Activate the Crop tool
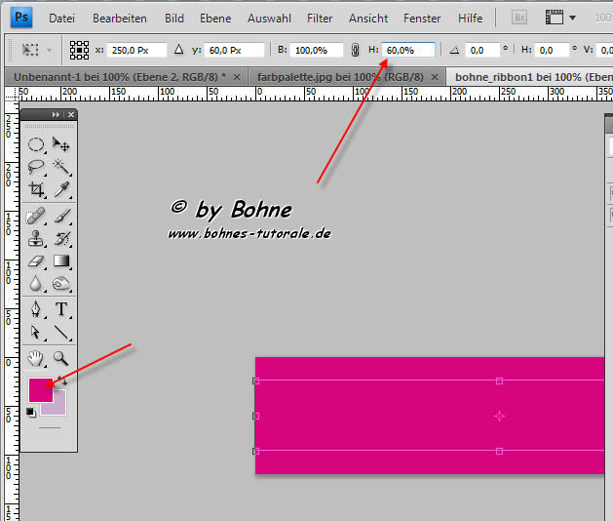The width and height of the screenshot is (613, 521). click(36, 190)
